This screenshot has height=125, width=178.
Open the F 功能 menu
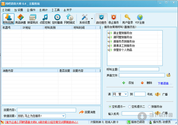click(7, 10)
